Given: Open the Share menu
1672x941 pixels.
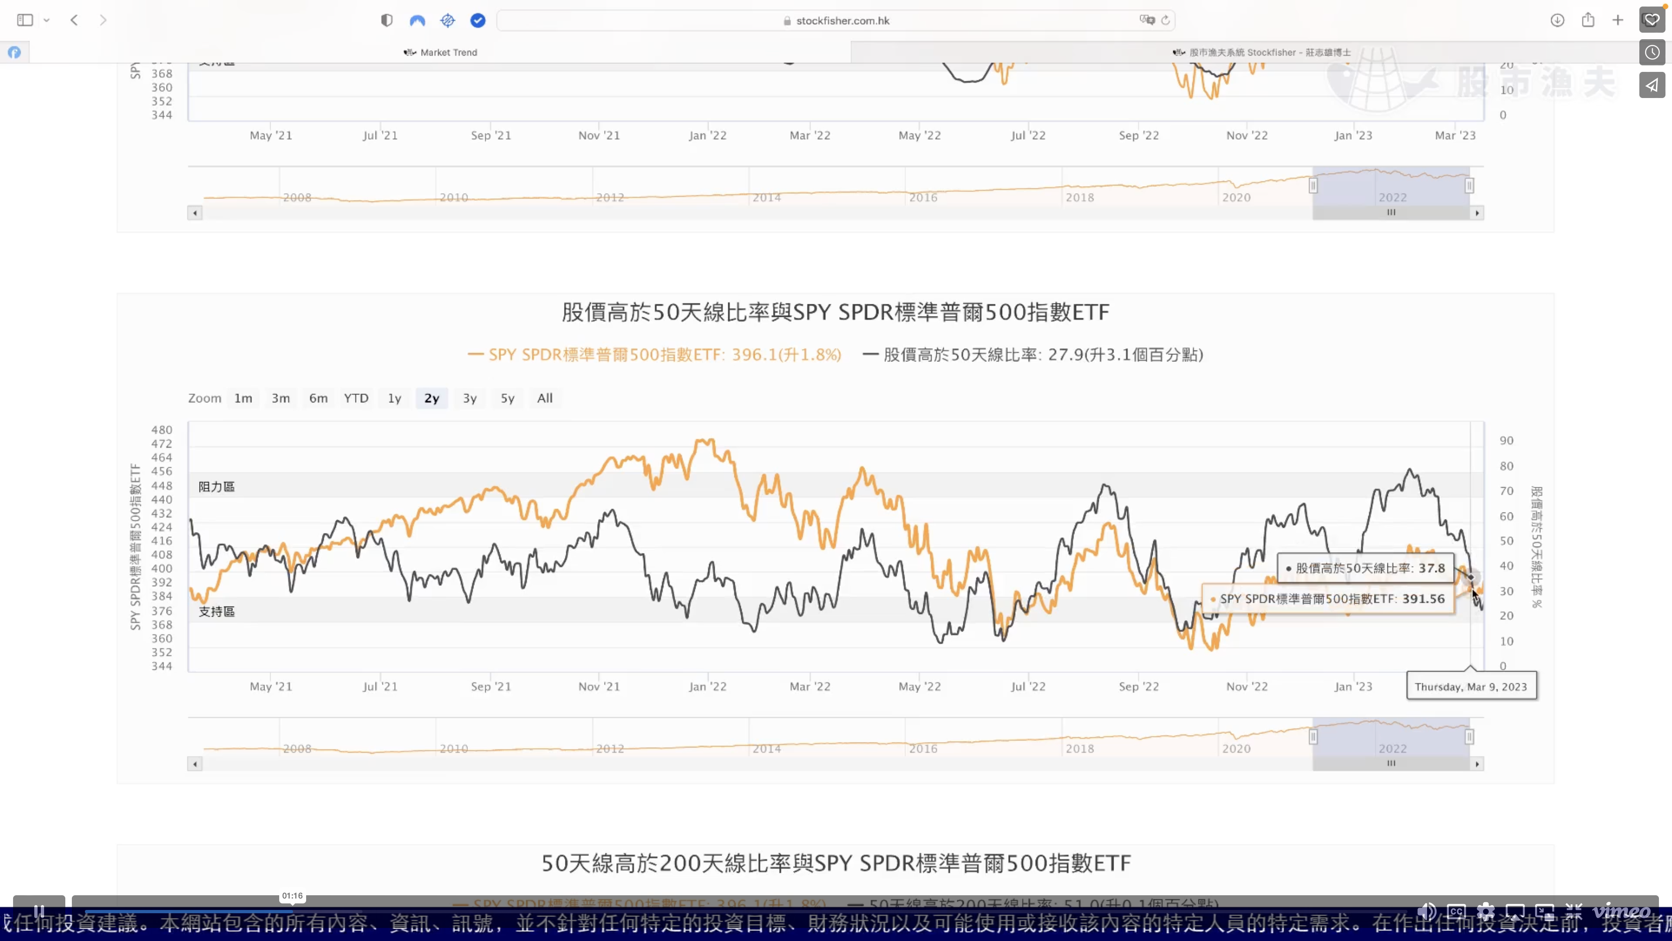Looking at the screenshot, I should [x=1588, y=20].
